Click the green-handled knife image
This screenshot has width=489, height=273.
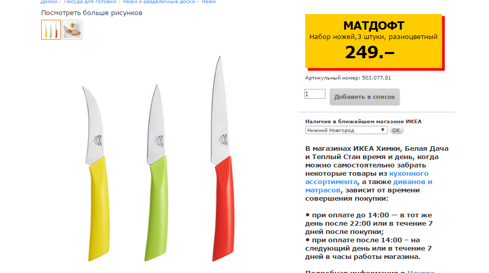point(157,173)
